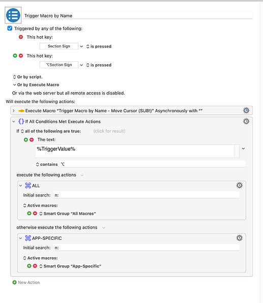
Task: Uncheck "Triggered by any of the following"
Action: click(10, 29)
